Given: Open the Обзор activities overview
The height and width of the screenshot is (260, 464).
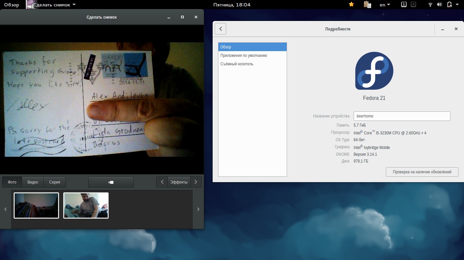Looking at the screenshot, I should point(12,5).
